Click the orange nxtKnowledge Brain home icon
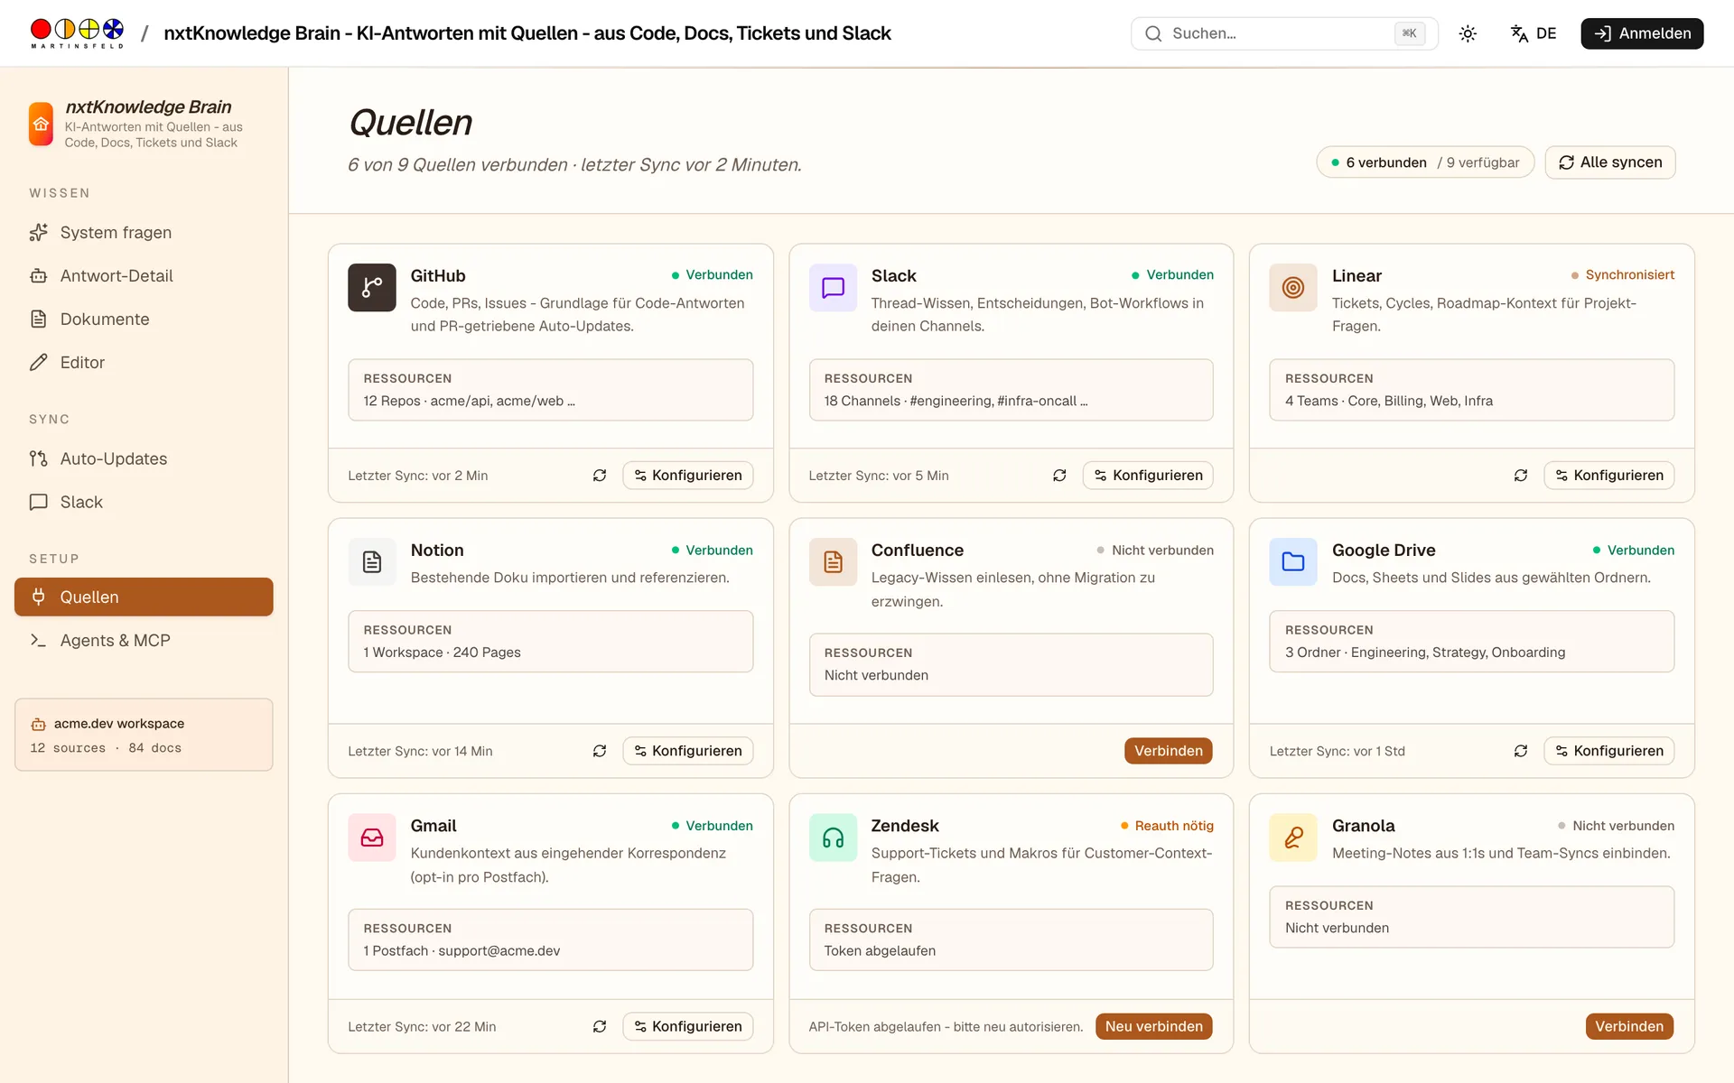The image size is (1734, 1083). (x=41, y=124)
